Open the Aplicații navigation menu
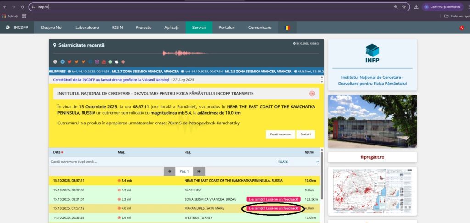Screen dimensions: 470x223 (172, 28)
